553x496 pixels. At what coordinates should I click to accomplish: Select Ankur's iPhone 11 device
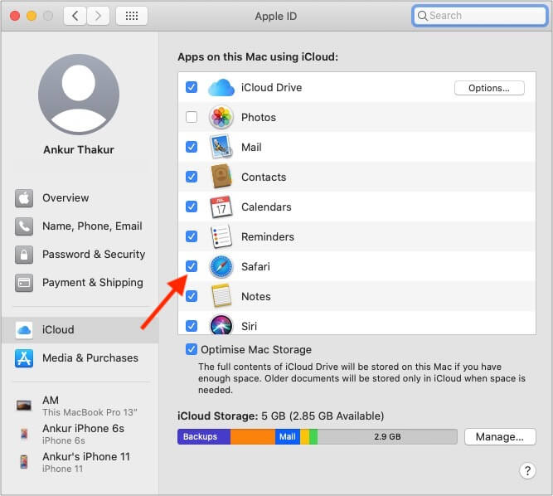80,463
